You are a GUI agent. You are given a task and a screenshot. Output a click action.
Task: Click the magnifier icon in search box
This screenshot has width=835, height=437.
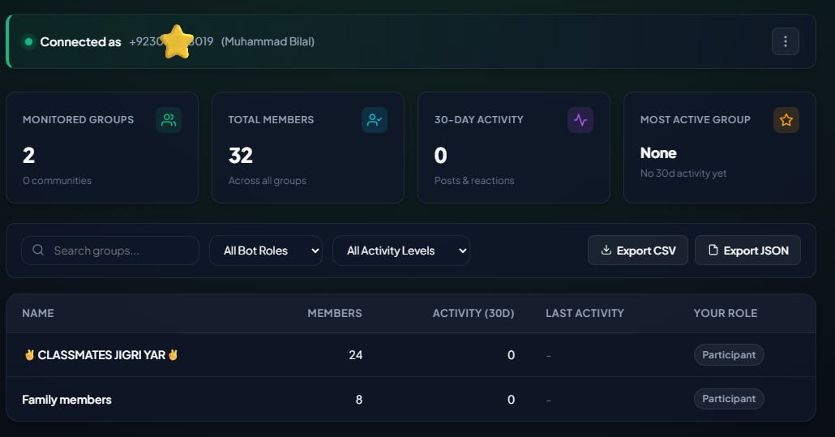coord(38,251)
